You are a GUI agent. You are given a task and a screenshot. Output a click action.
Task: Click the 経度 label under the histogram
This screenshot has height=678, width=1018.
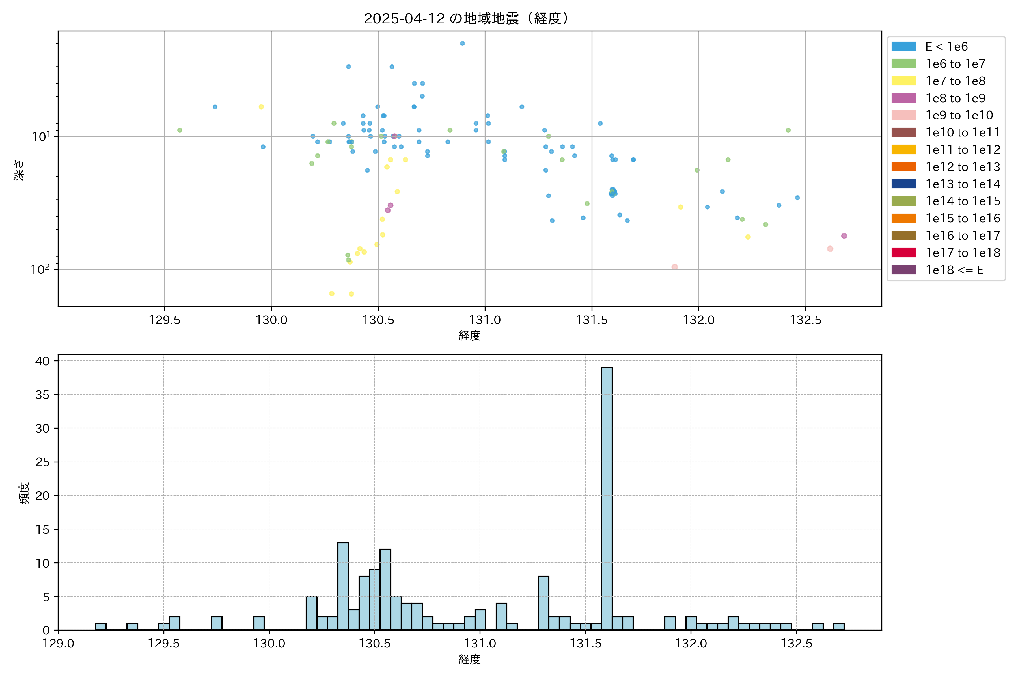coord(470,659)
